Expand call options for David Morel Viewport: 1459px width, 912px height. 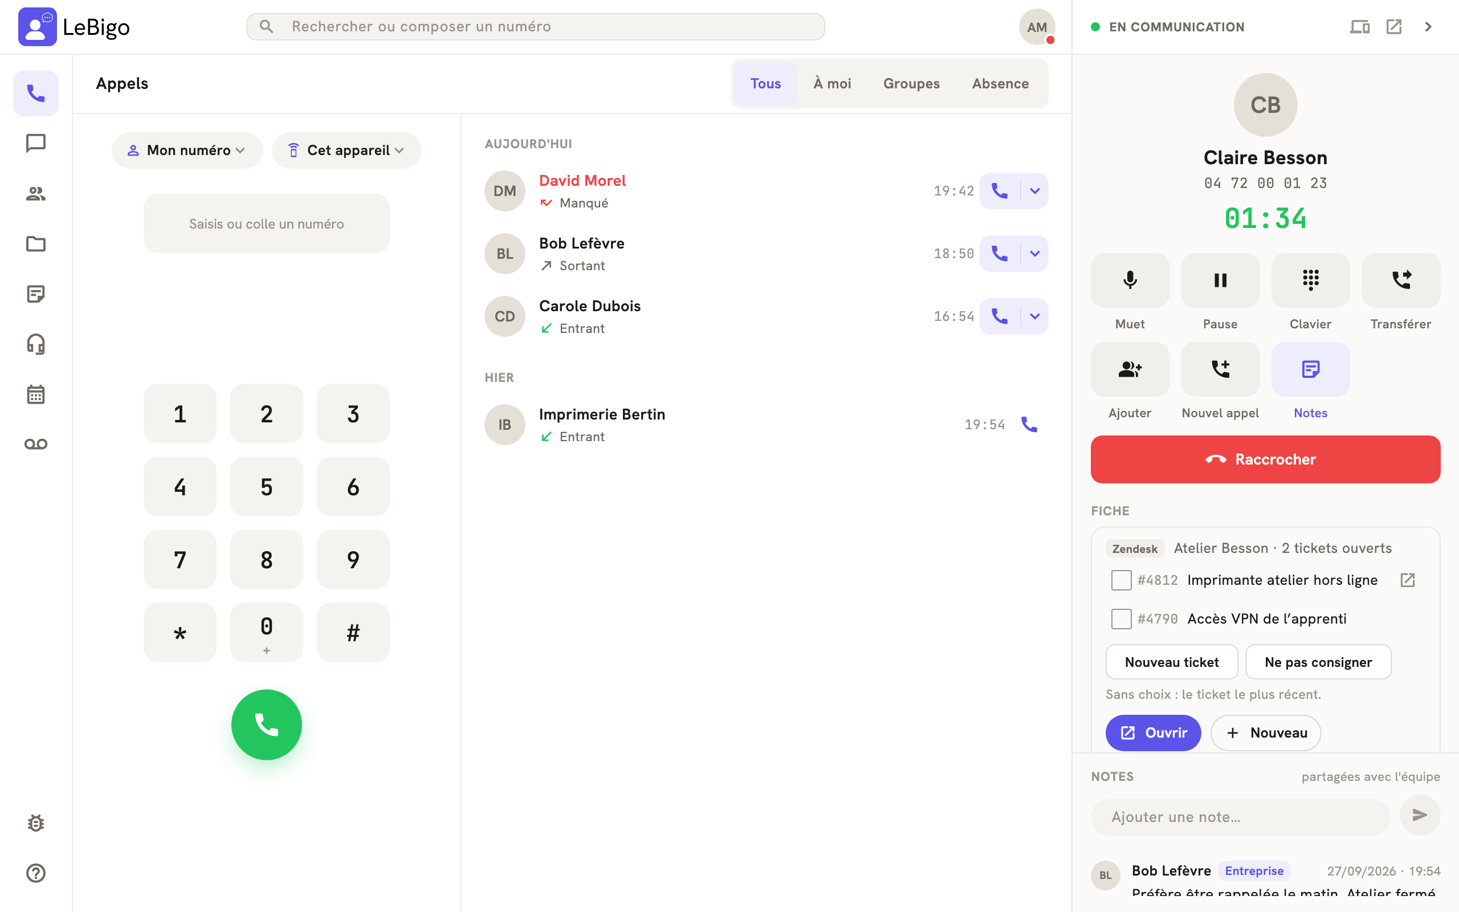click(1034, 191)
